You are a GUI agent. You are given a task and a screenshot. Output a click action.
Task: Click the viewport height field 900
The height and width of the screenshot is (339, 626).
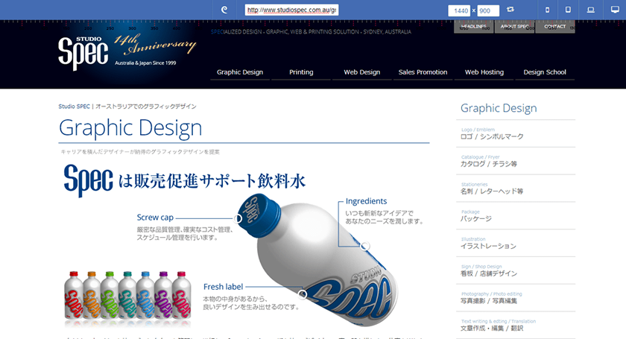[488, 10]
